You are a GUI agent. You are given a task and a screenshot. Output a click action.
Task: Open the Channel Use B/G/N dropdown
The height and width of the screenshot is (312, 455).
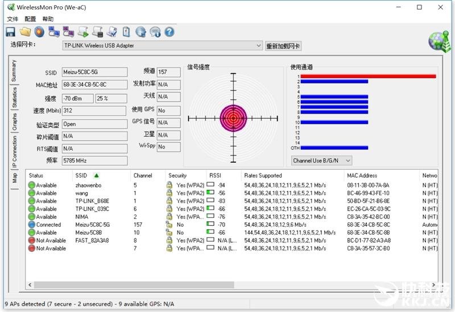click(x=321, y=161)
